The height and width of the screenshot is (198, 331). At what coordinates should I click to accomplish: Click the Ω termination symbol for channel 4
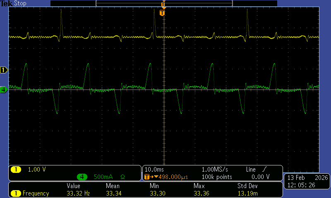point(122,177)
